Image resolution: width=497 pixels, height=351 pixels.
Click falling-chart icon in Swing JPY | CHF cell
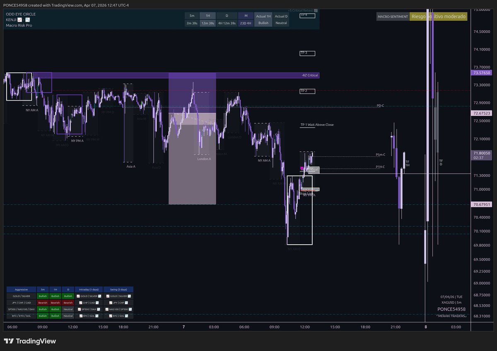pos(126,303)
